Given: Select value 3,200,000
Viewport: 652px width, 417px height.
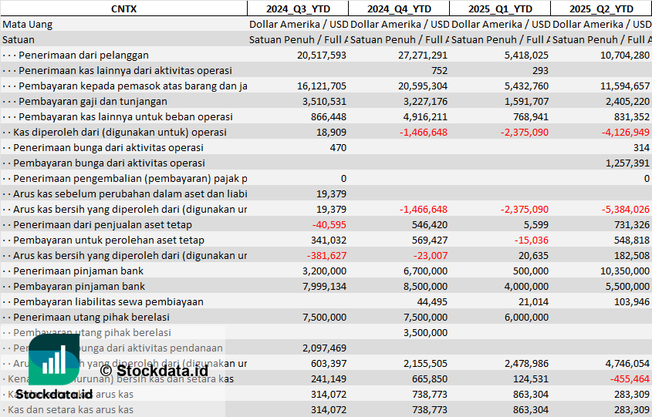Looking at the screenshot, I should point(324,271).
